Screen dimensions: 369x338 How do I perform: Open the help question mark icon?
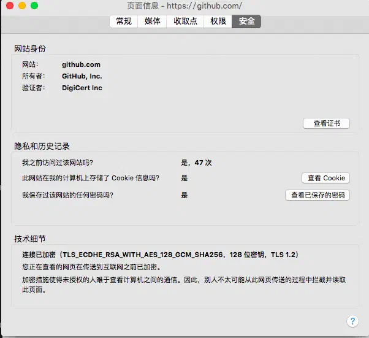pos(352,321)
